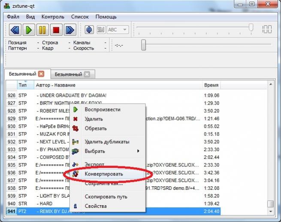The height and width of the screenshot is (222, 281).
Task: Click the previous track button
Action: (x=15, y=30)
